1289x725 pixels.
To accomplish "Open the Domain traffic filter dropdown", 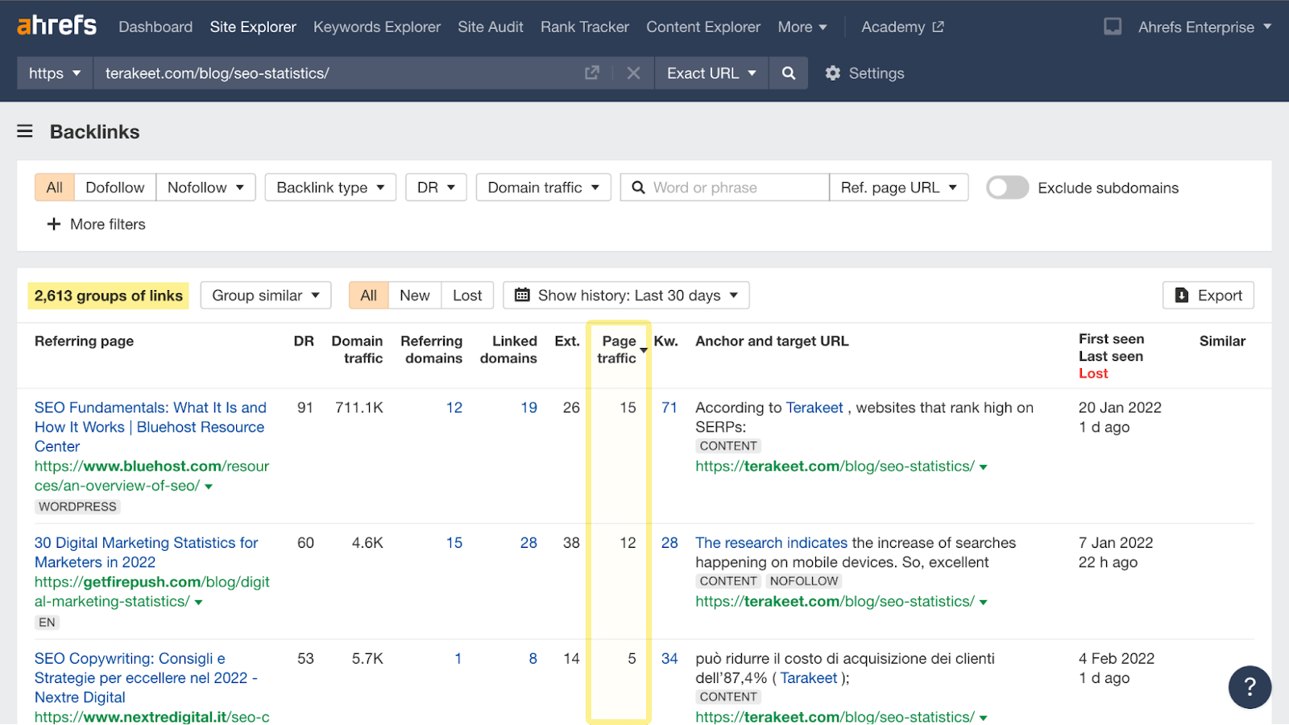I will (x=543, y=188).
